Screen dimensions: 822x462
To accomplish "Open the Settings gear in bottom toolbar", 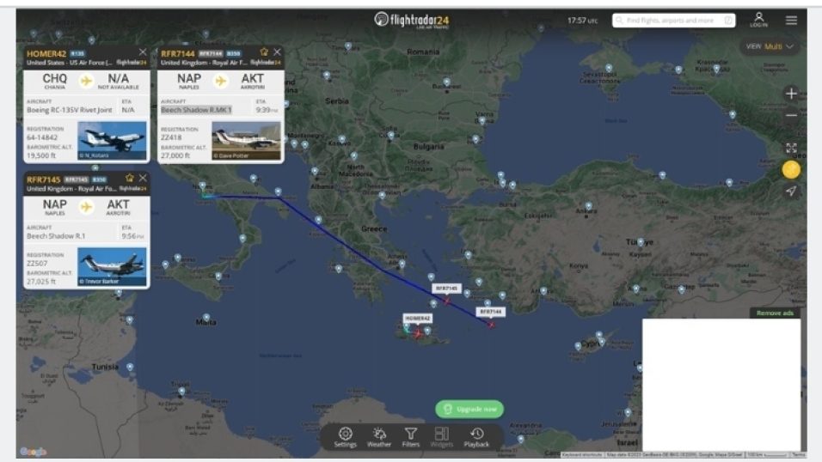I will point(345,437).
